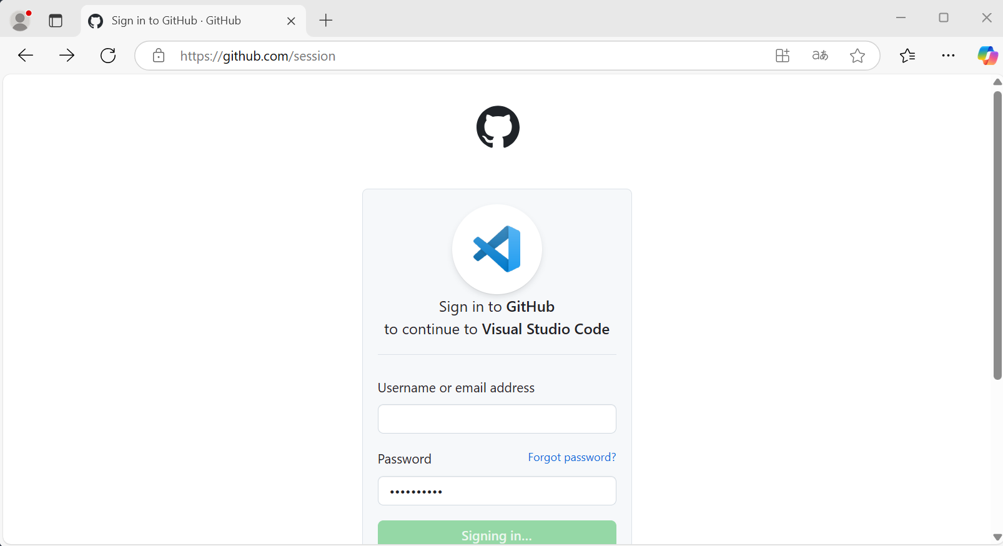This screenshot has height=546, width=1003.
Task: Click the address bar URL
Action: pos(258,56)
